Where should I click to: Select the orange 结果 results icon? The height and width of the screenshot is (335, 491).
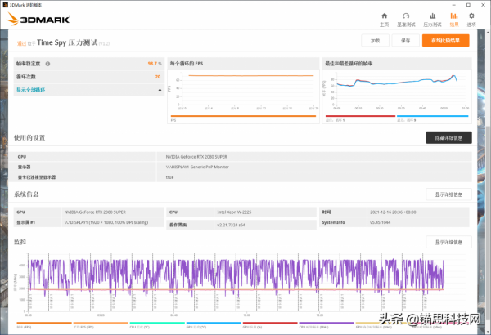click(454, 16)
